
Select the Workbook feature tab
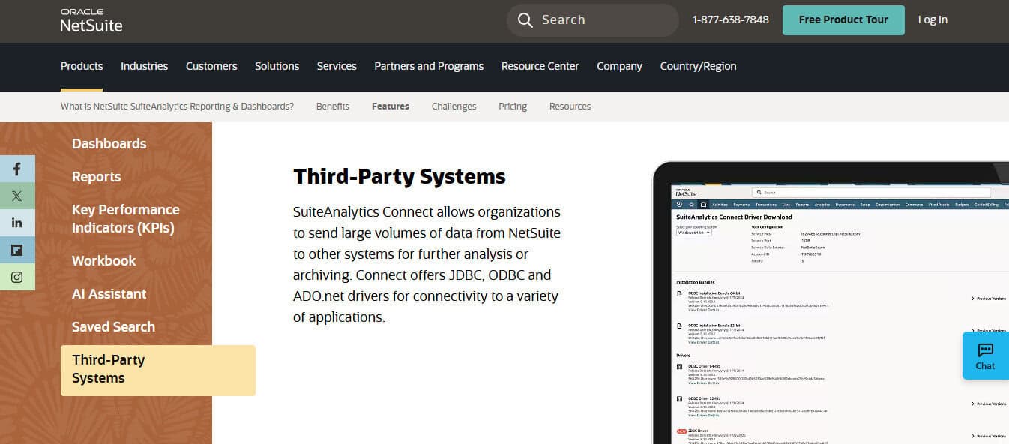tap(103, 260)
